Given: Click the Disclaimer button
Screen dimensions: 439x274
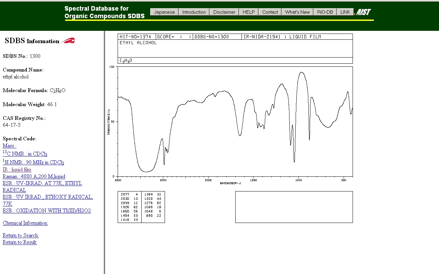Looking at the screenshot, I should point(224,12).
